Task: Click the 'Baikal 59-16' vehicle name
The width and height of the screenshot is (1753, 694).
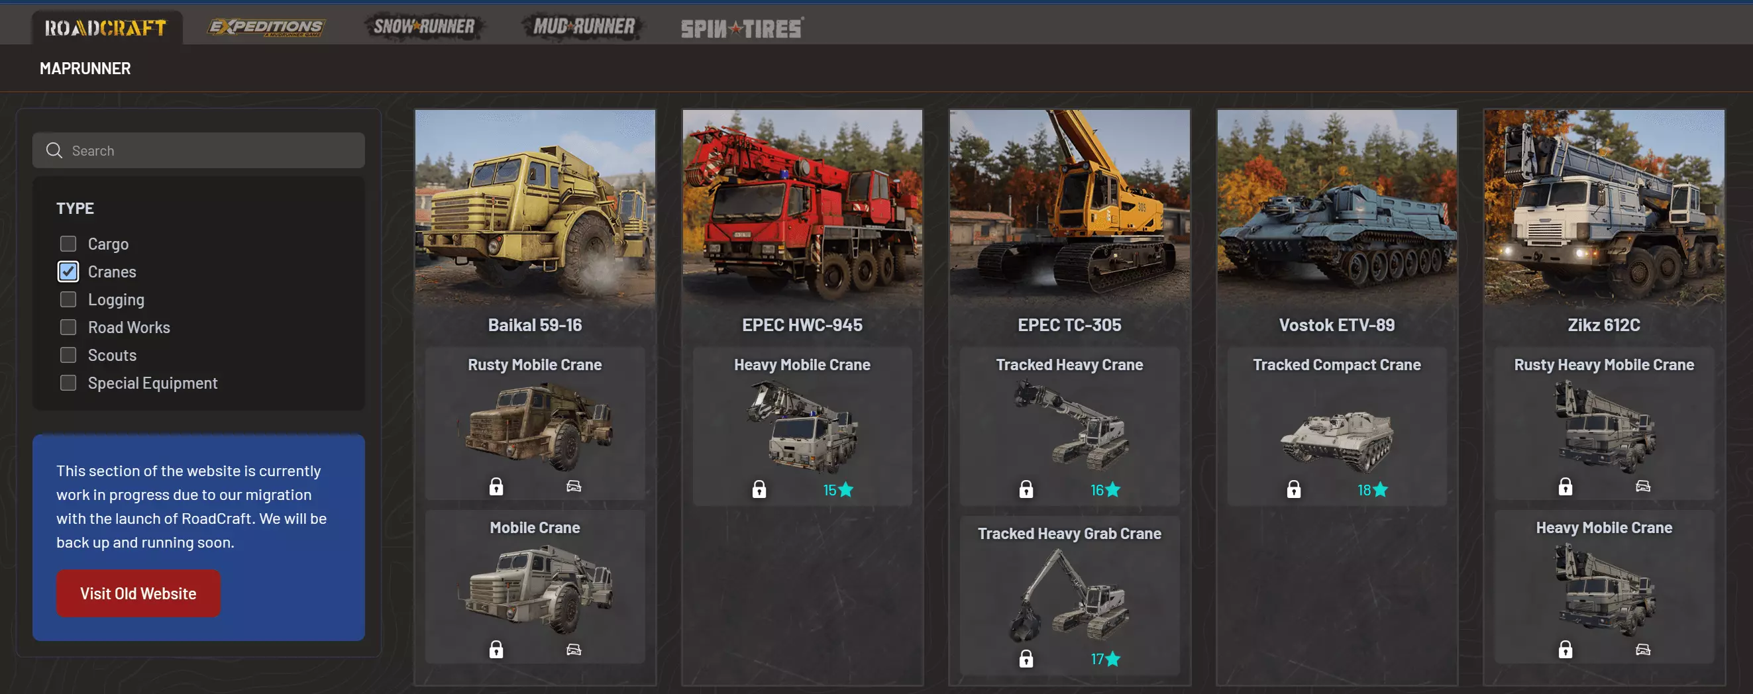Action: tap(535, 325)
